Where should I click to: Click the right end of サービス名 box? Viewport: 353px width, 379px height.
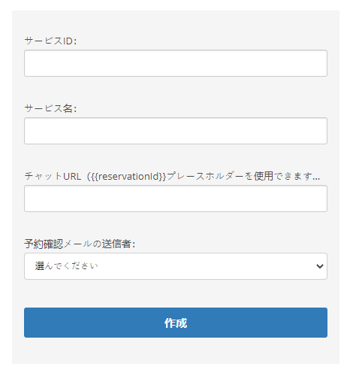pos(321,131)
